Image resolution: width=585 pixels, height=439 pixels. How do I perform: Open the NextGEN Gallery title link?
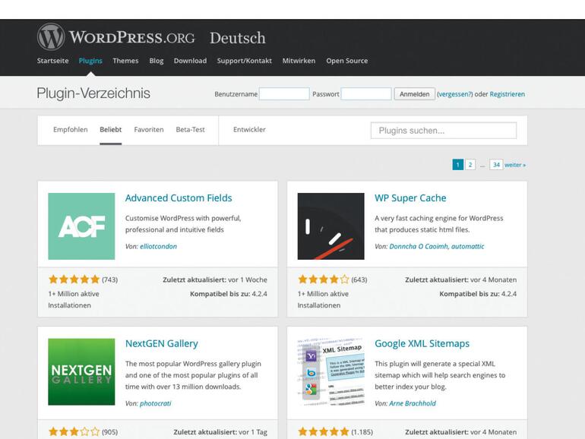[162, 343]
